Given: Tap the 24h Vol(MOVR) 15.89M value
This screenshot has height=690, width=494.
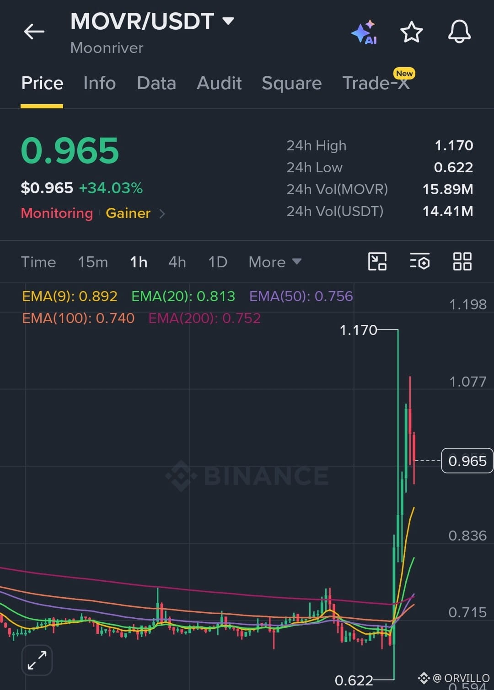Looking at the screenshot, I should coord(448,189).
